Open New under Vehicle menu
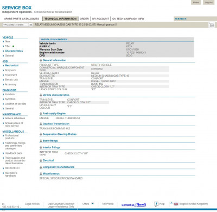This screenshot has width=217, height=212. pos(8,41)
